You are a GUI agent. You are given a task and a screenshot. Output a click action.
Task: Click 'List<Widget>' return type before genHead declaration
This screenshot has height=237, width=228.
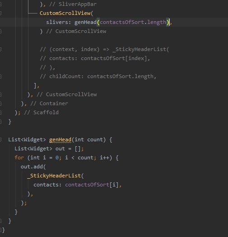coord(27,140)
